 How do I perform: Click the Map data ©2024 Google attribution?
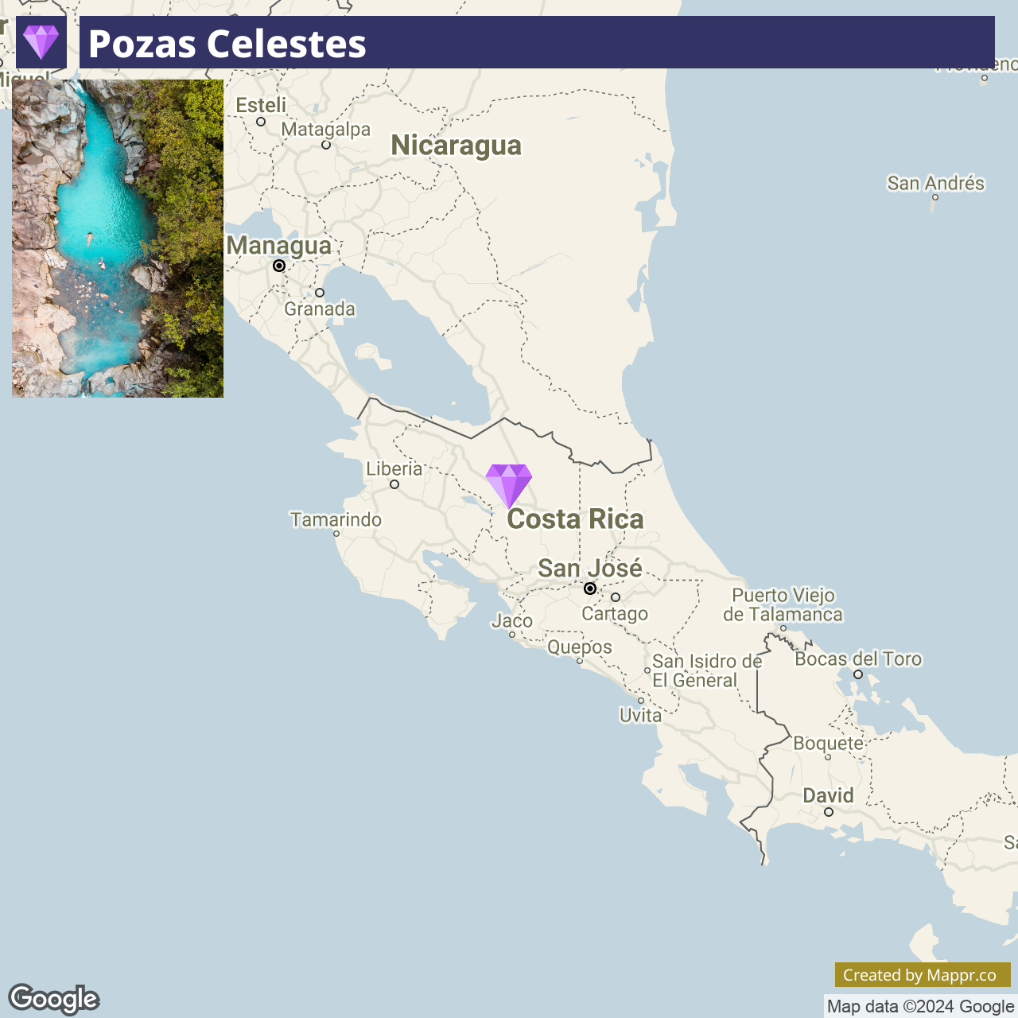(x=920, y=1006)
